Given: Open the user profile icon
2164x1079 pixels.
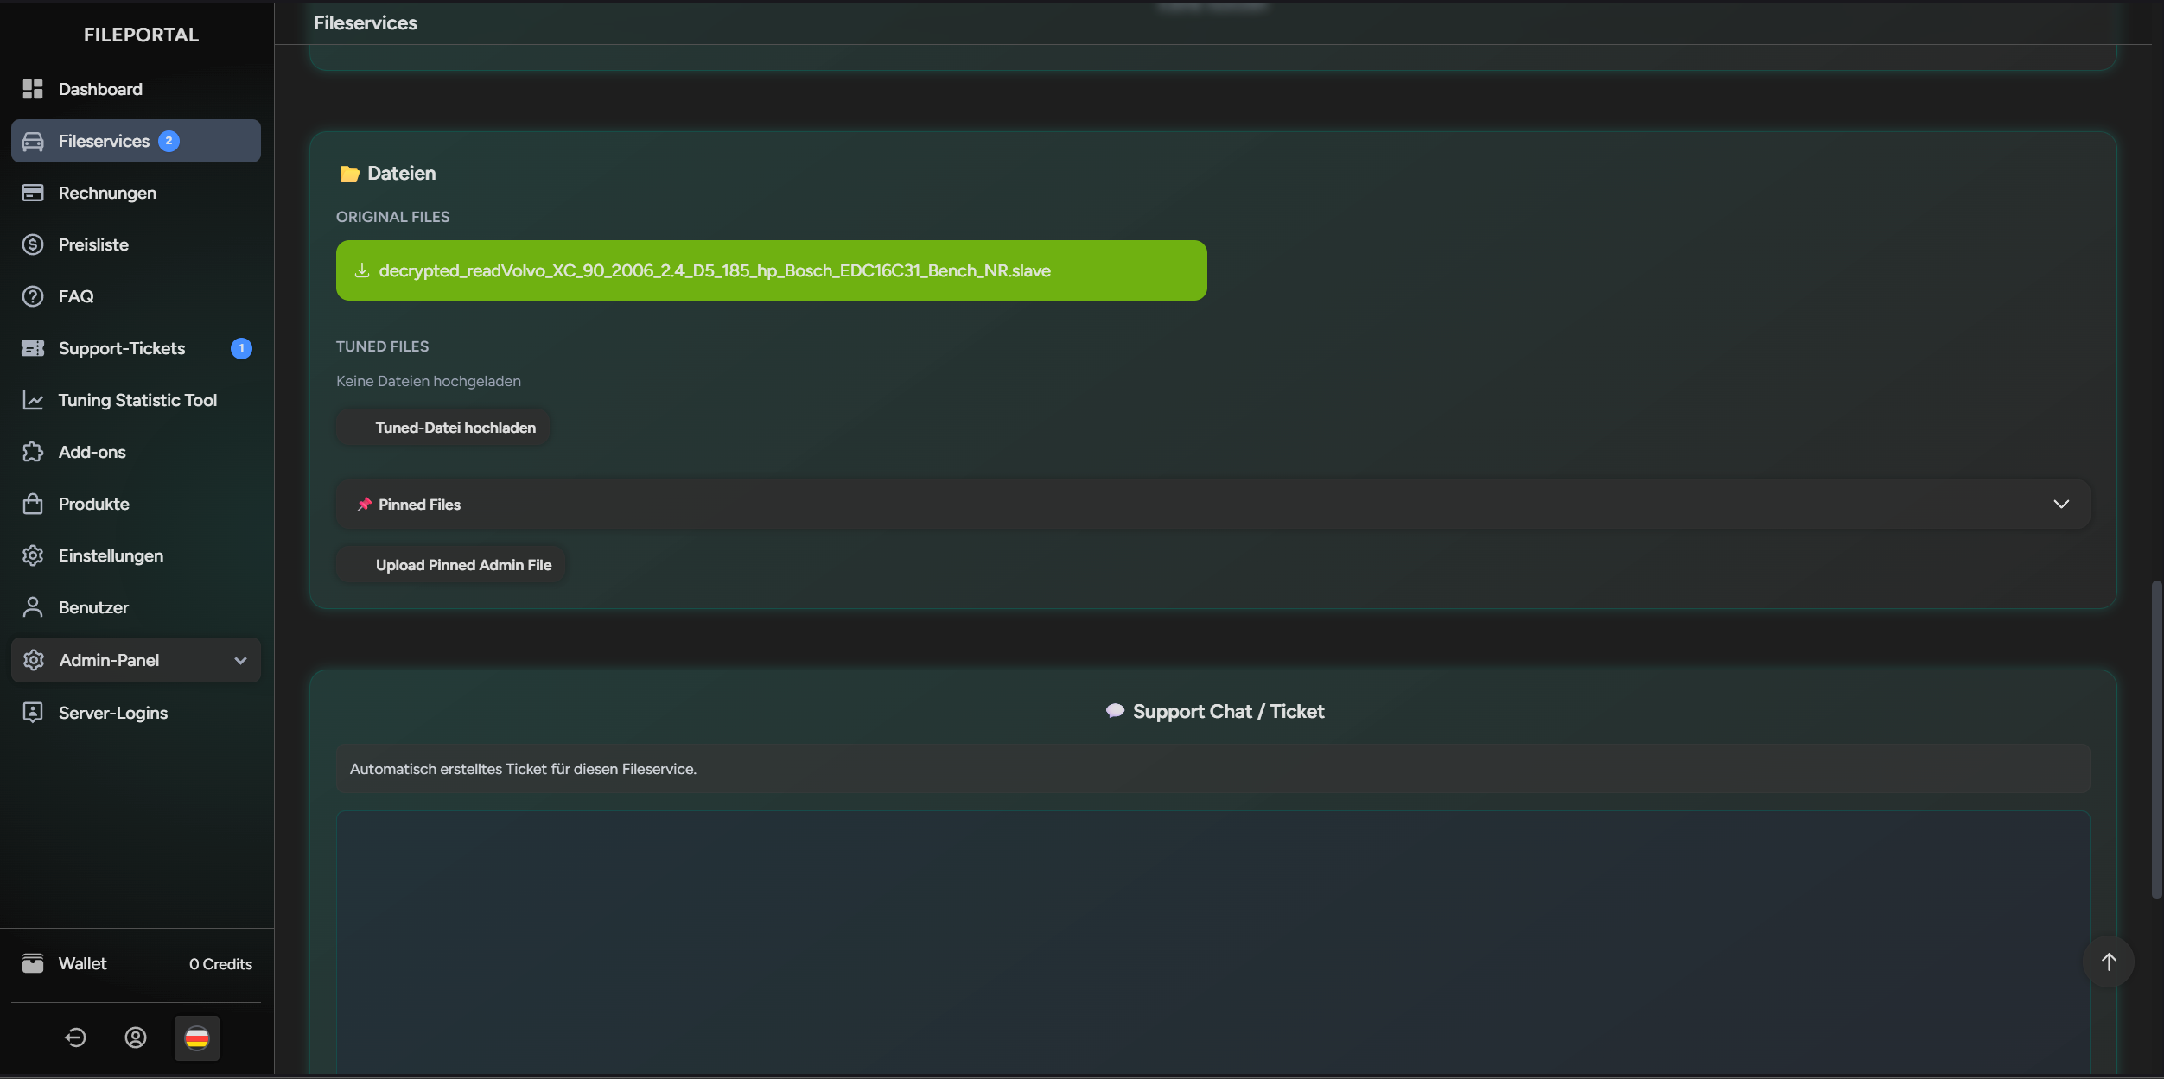Looking at the screenshot, I should point(136,1038).
